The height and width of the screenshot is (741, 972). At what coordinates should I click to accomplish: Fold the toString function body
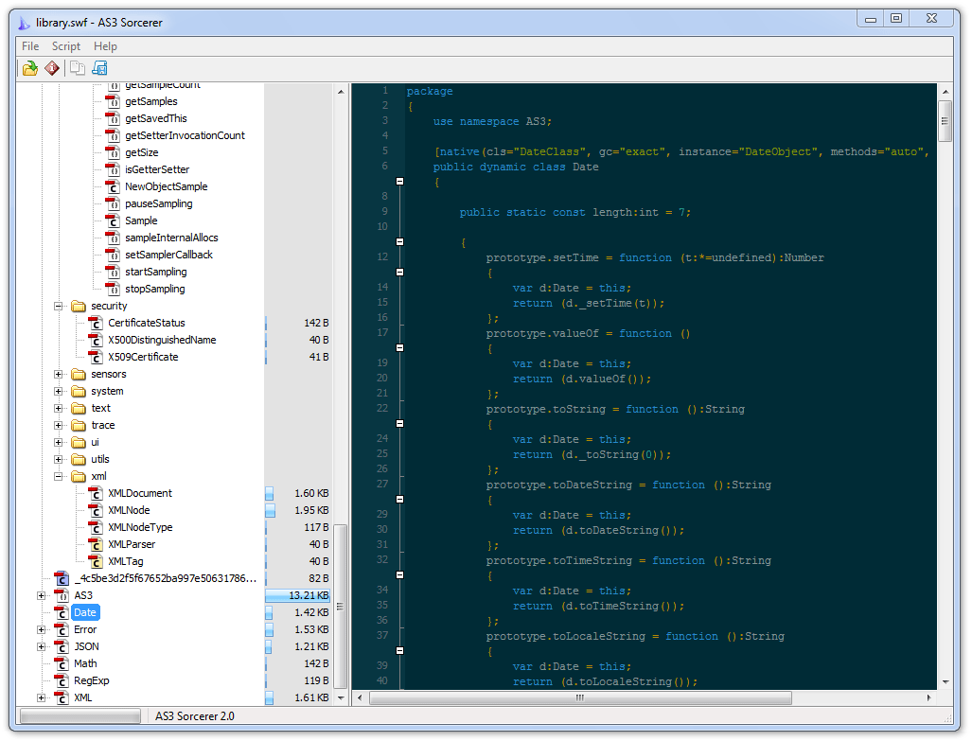(399, 424)
